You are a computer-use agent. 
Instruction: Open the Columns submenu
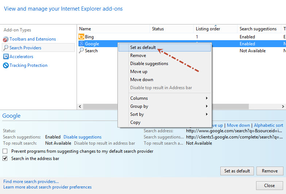165,98
